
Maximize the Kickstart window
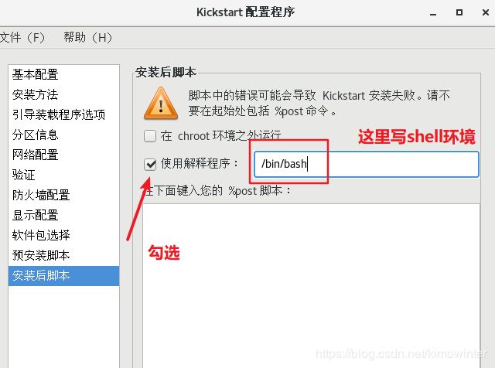pos(459,12)
